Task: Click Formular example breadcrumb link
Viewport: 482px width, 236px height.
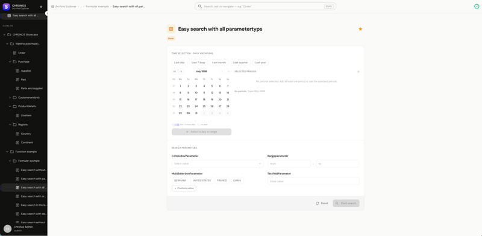Action: (97, 7)
